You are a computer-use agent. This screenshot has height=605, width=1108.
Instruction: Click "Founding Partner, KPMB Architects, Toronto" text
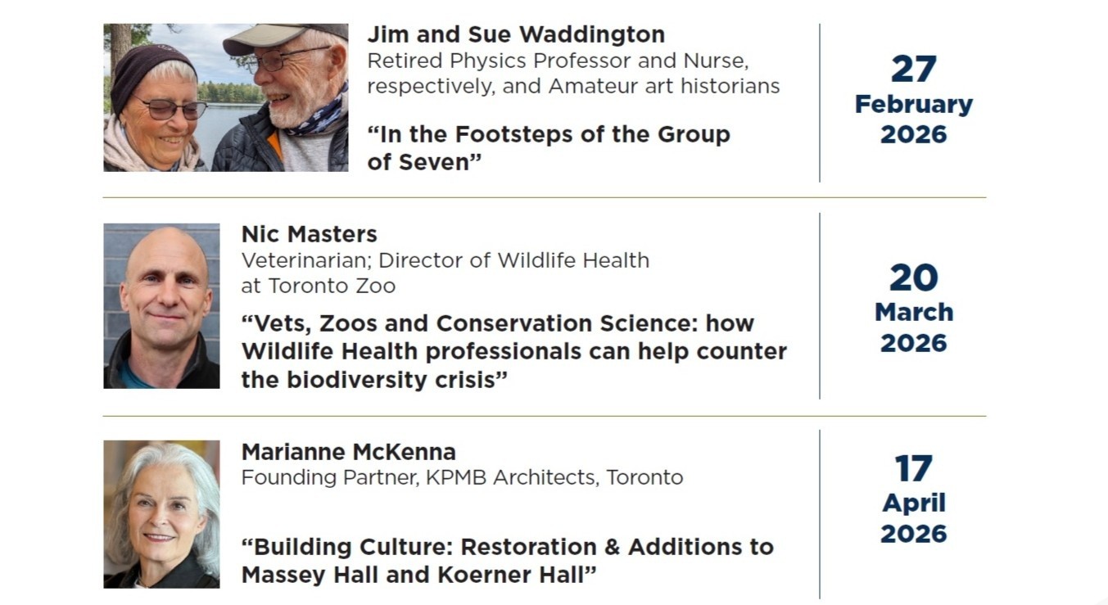coord(462,477)
